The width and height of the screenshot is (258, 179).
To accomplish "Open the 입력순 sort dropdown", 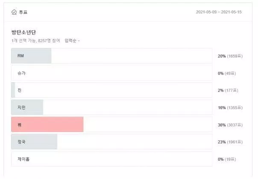I will pos(72,40).
